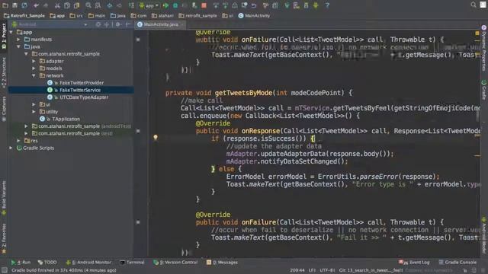
Task: Open the TODO tool window
Action: point(47,263)
